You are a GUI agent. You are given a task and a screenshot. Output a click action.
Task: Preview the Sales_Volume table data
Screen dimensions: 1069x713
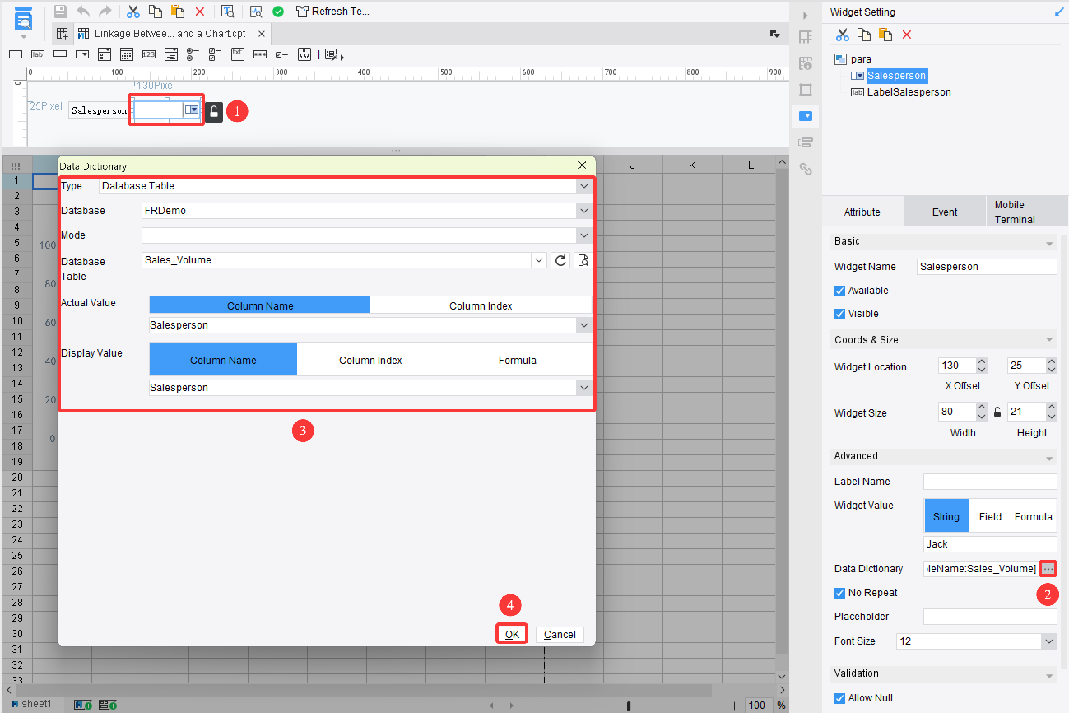click(583, 260)
